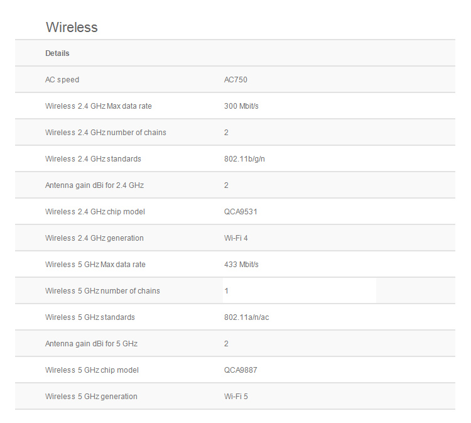
Task: Select the AC speed row label
Action: tap(62, 80)
